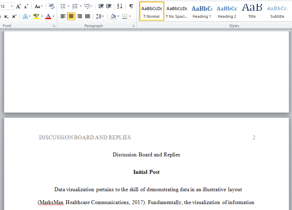Click the bold Initial Post heading
292x210 pixels.
click(147, 172)
